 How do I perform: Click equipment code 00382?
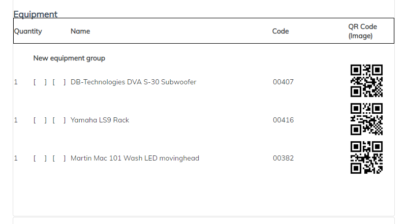[x=283, y=158]
